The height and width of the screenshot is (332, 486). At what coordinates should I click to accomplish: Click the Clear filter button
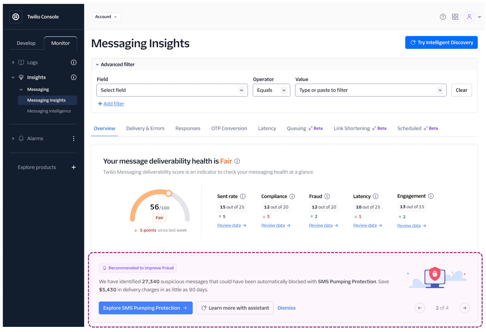(462, 90)
